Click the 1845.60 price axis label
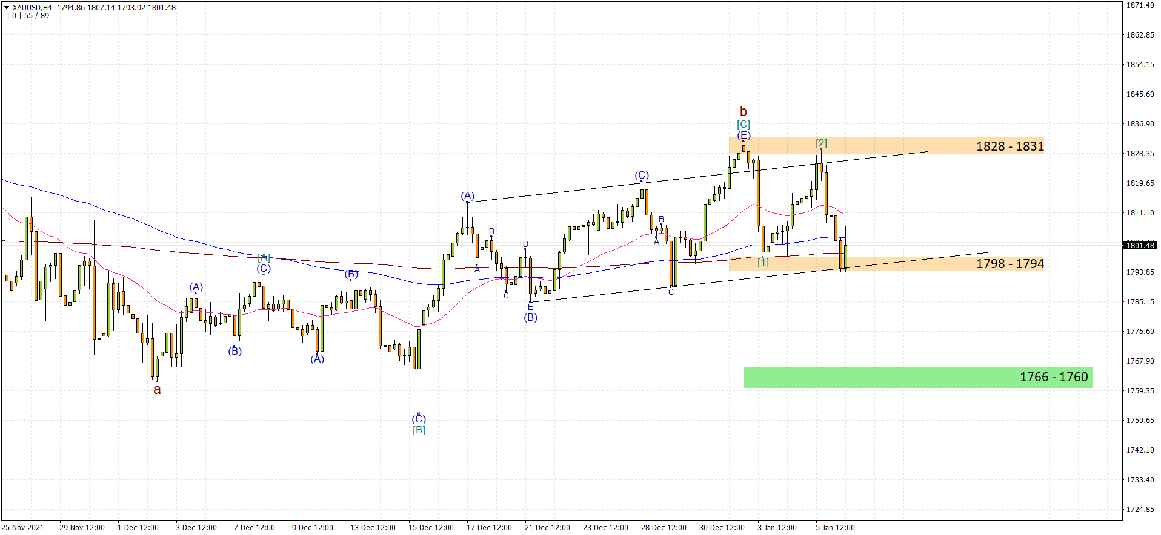 click(x=1140, y=94)
